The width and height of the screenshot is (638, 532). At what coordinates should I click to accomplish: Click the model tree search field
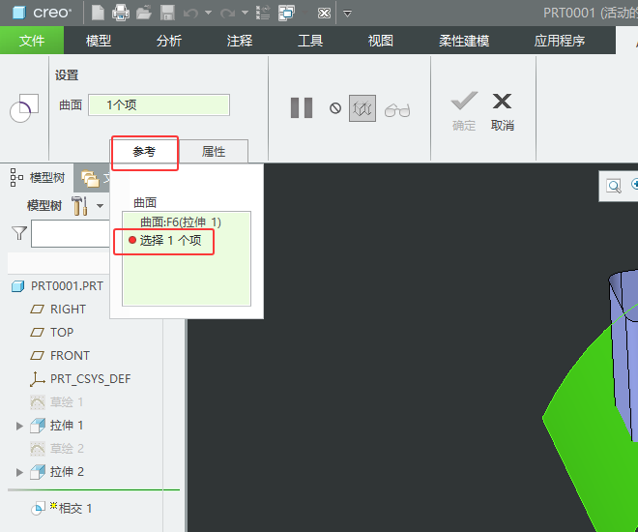pyautogui.click(x=71, y=234)
